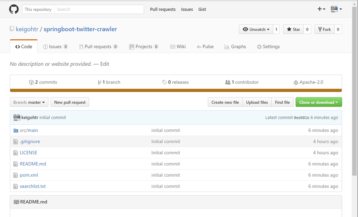Click the orange language breakdown bar
358x217 pixels.
(x=176, y=90)
